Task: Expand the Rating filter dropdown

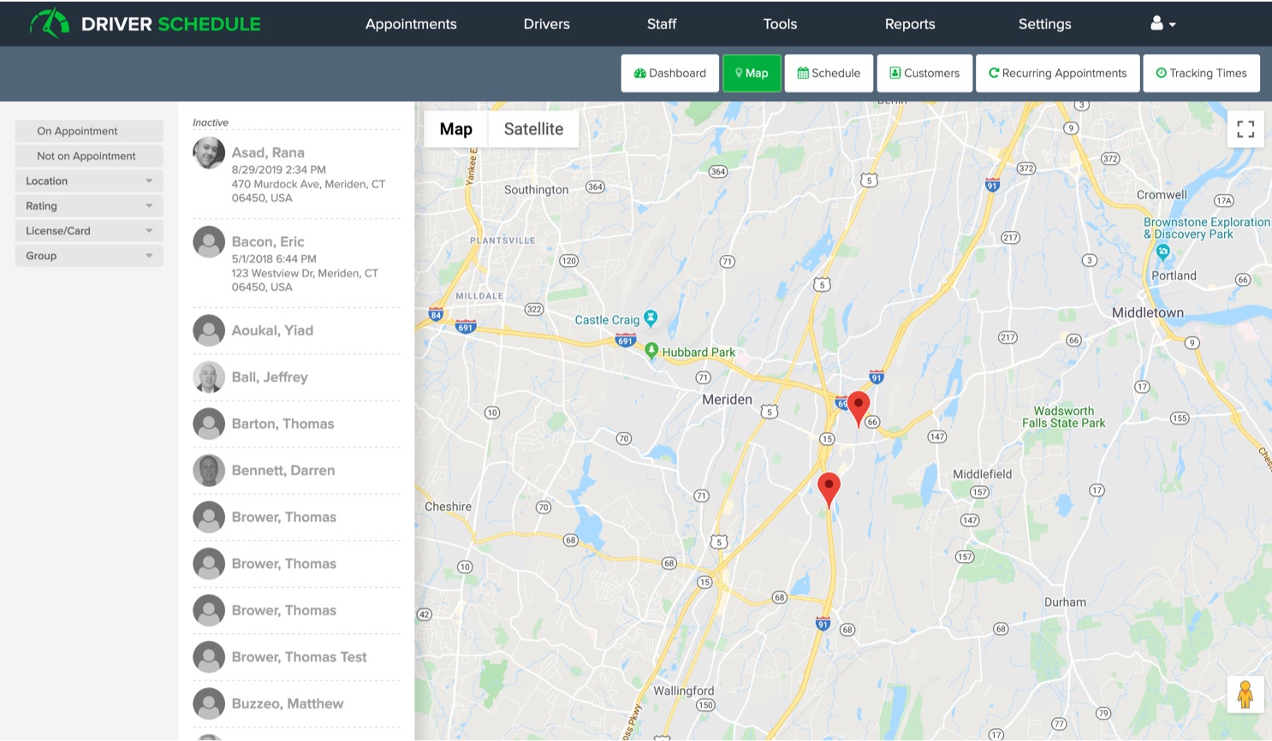Action: click(x=89, y=205)
